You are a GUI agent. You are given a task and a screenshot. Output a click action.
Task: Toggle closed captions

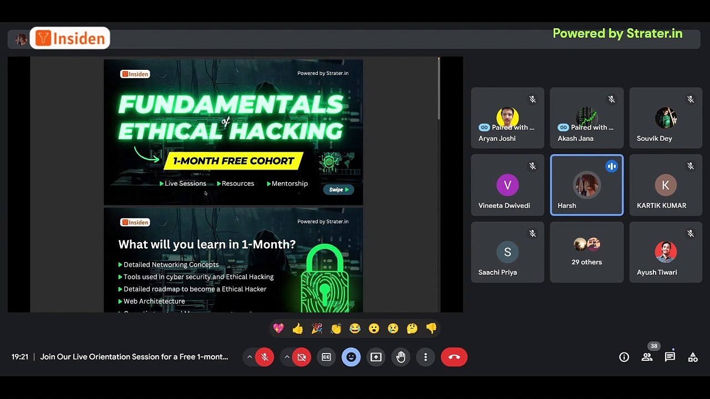pyautogui.click(x=327, y=357)
